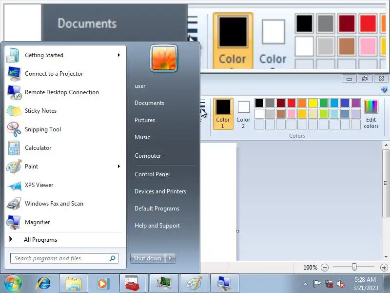Viewport: 390px width, 293px height.
Task: Select Color 1 button in Paint
Action: click(223, 114)
